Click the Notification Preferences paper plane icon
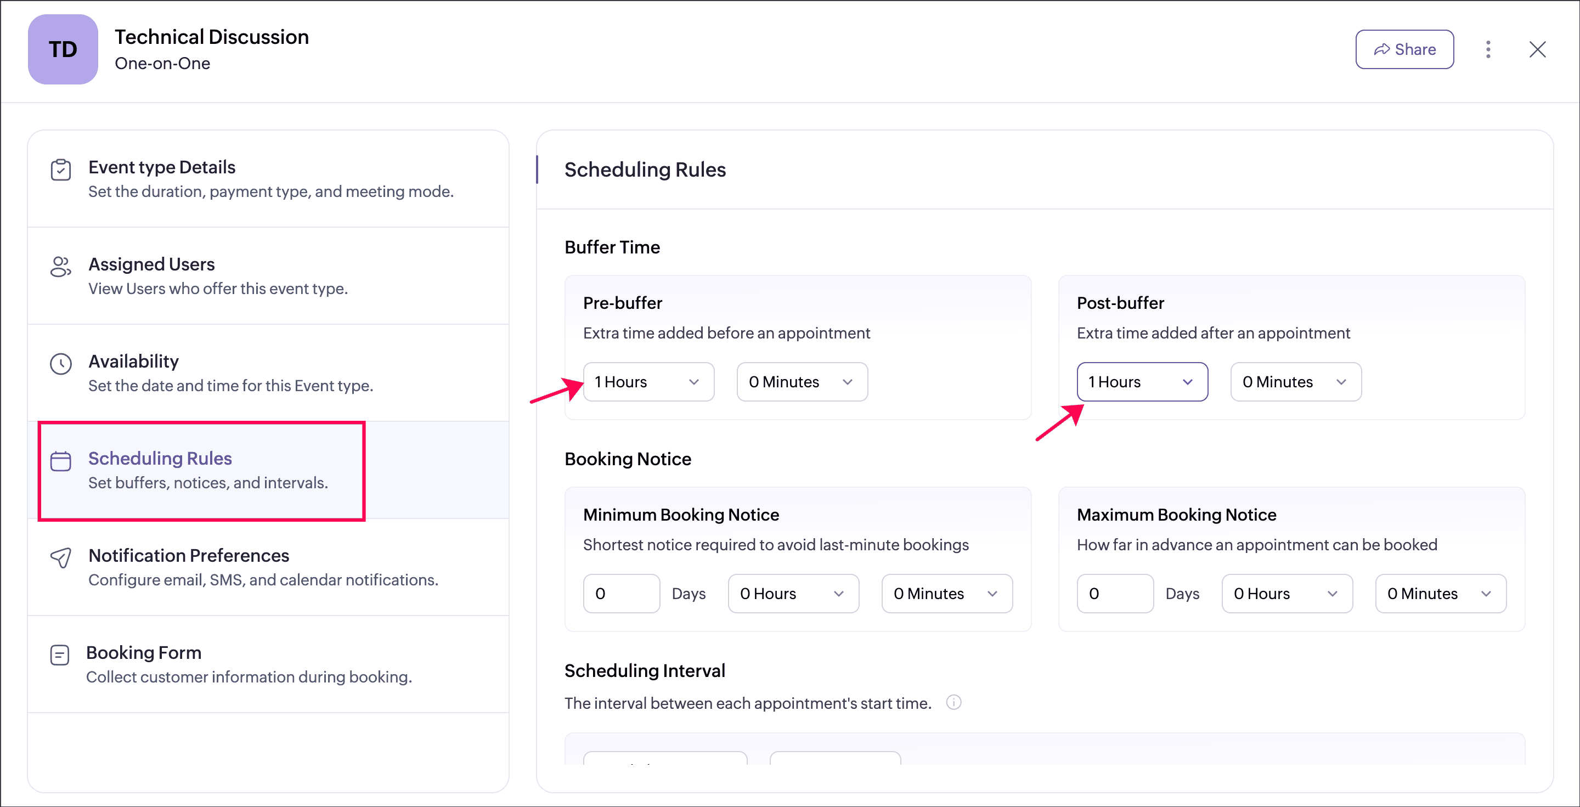This screenshot has height=807, width=1580. pos(61,557)
